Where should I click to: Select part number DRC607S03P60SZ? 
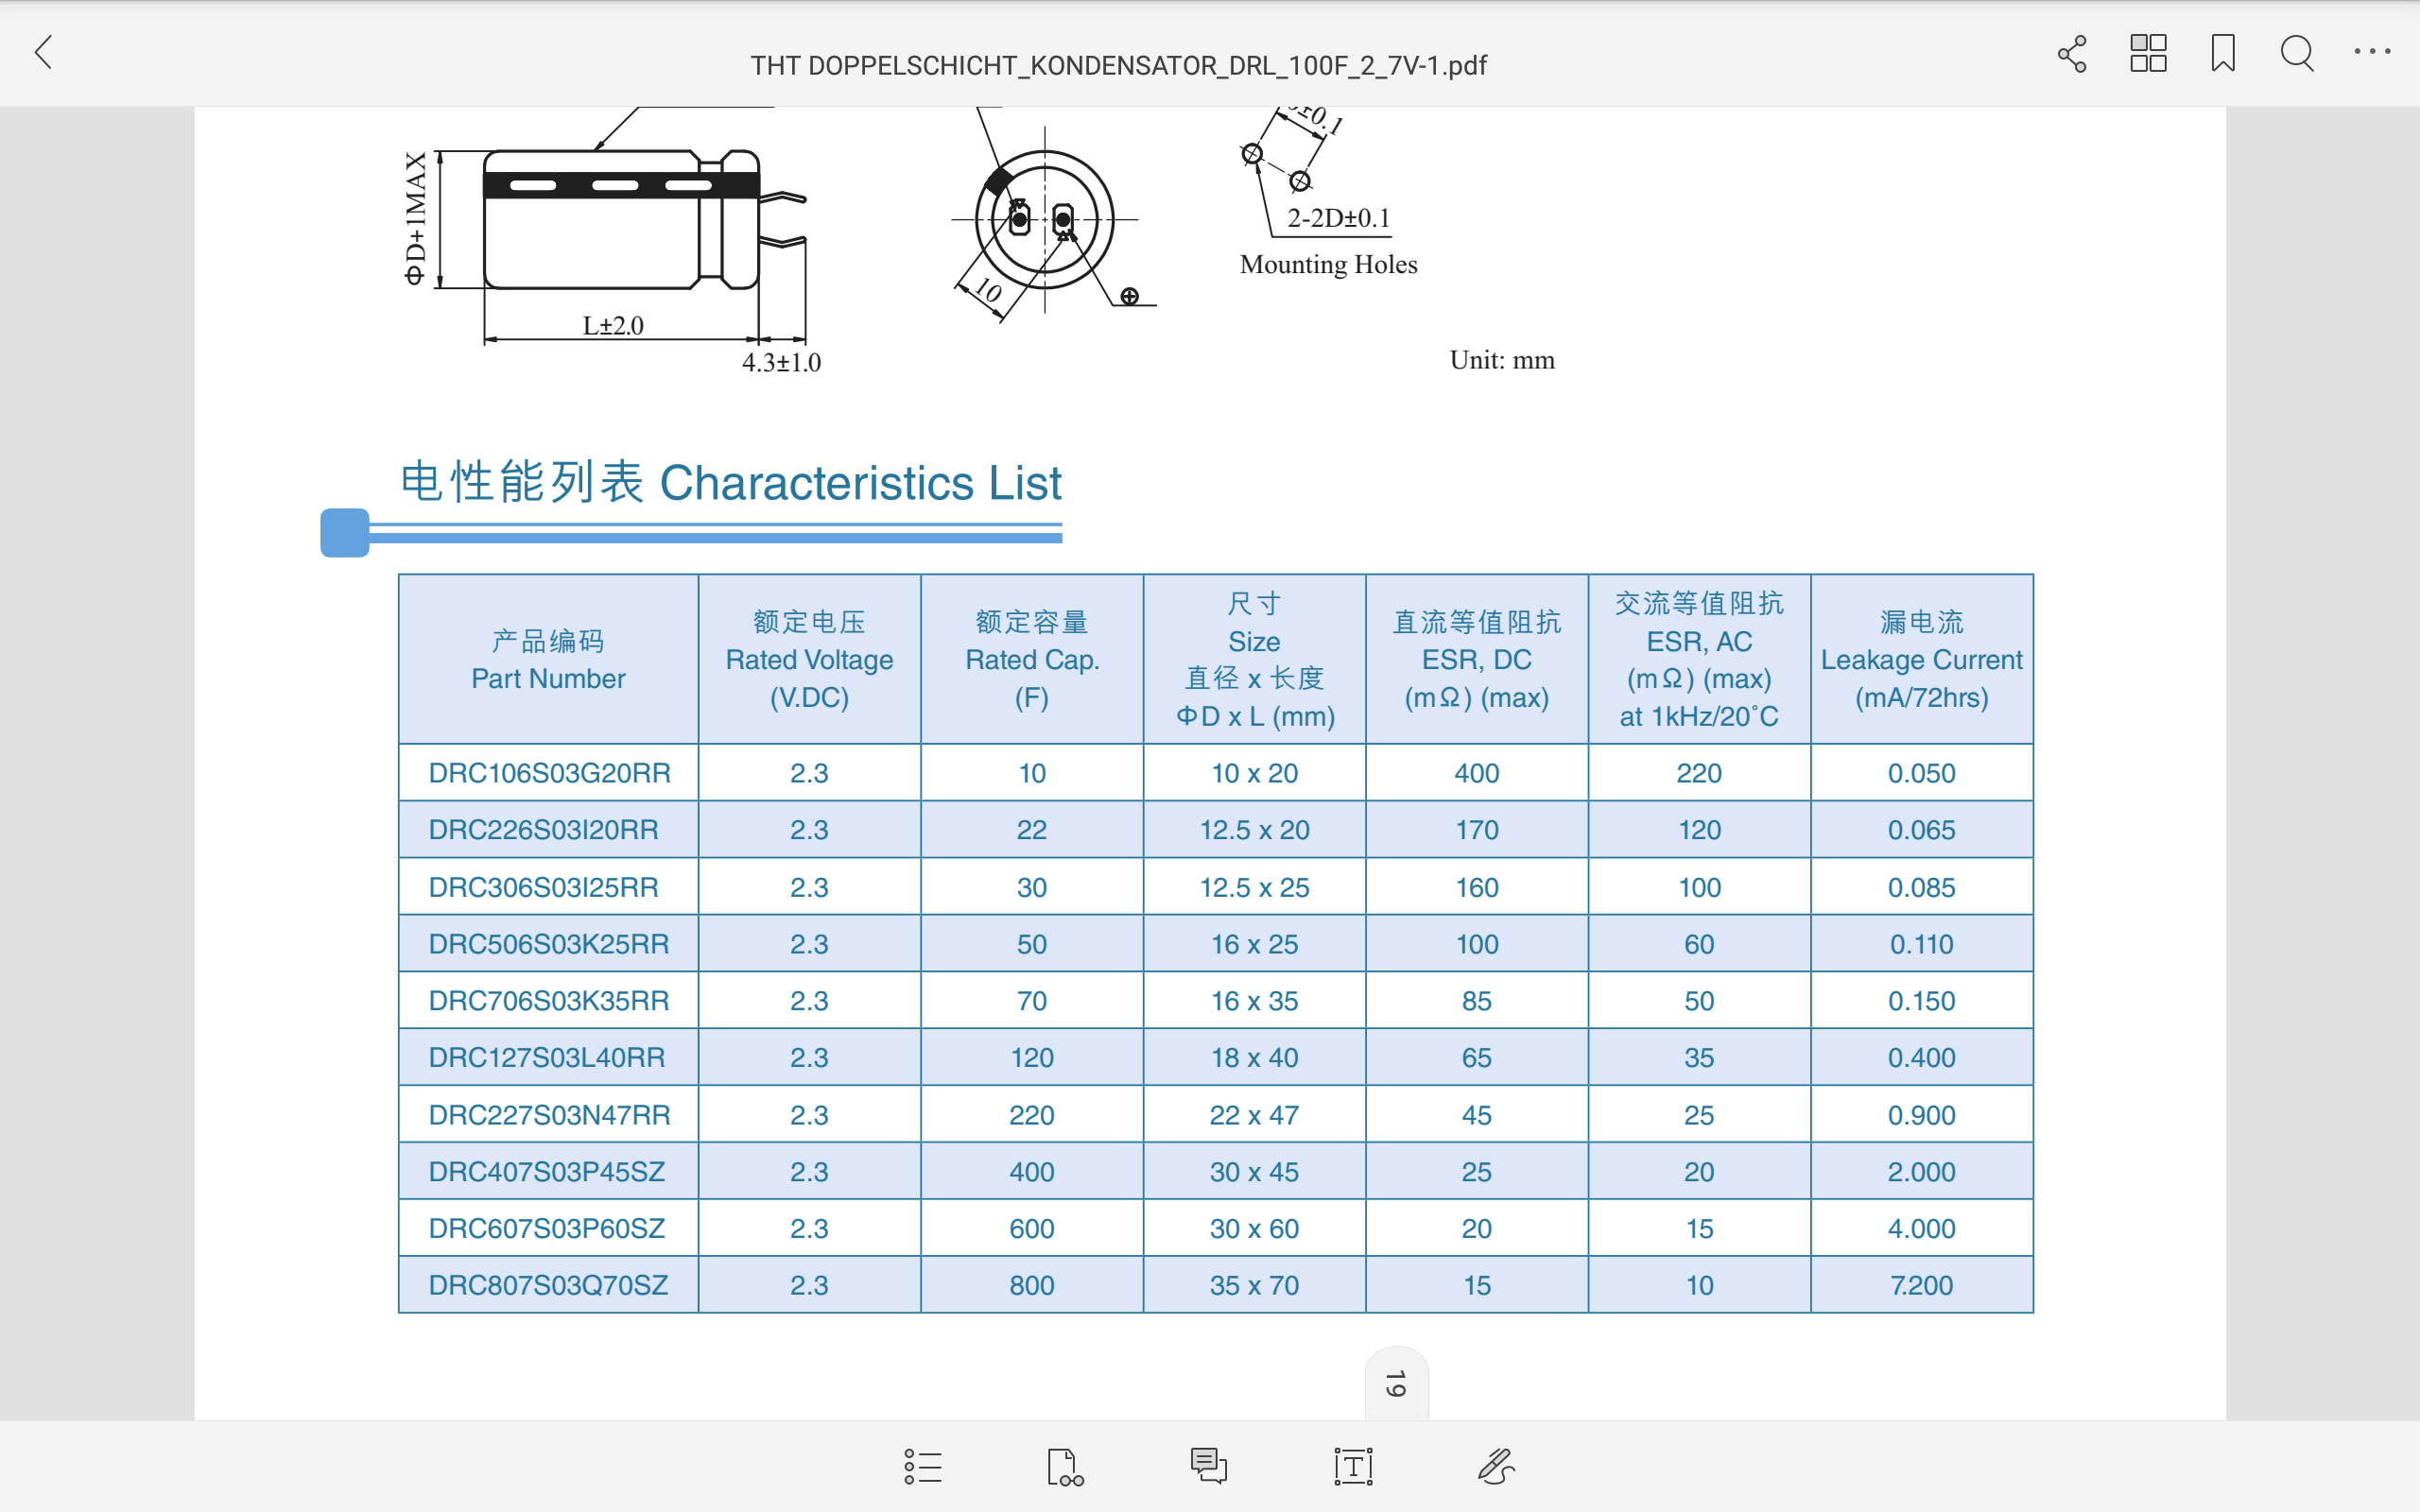tap(546, 1229)
